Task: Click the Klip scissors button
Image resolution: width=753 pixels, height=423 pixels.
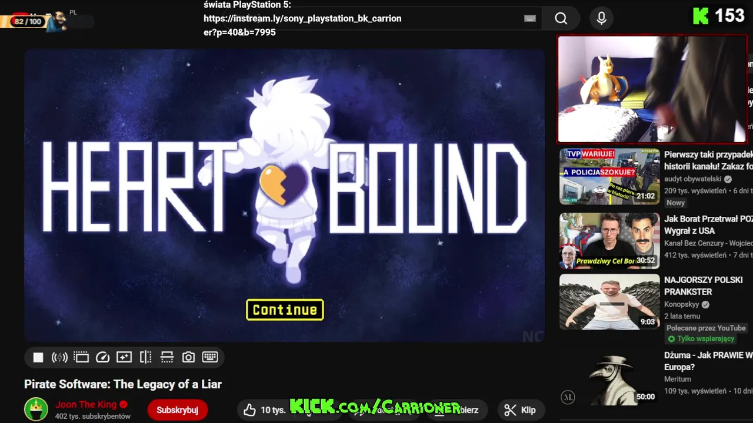Action: click(x=520, y=410)
